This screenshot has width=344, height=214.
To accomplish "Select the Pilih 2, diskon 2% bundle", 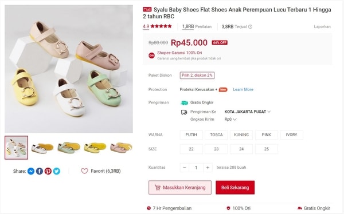I will click(197, 76).
